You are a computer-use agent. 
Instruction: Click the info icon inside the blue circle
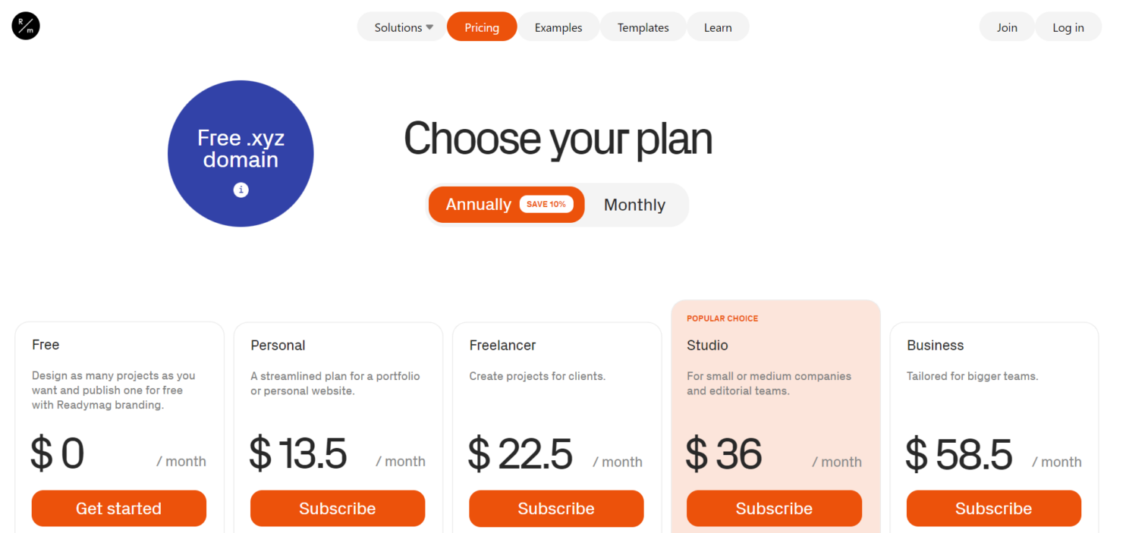tap(241, 190)
